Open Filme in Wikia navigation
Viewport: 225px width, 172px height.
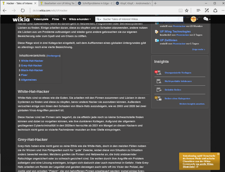click(x=56, y=19)
